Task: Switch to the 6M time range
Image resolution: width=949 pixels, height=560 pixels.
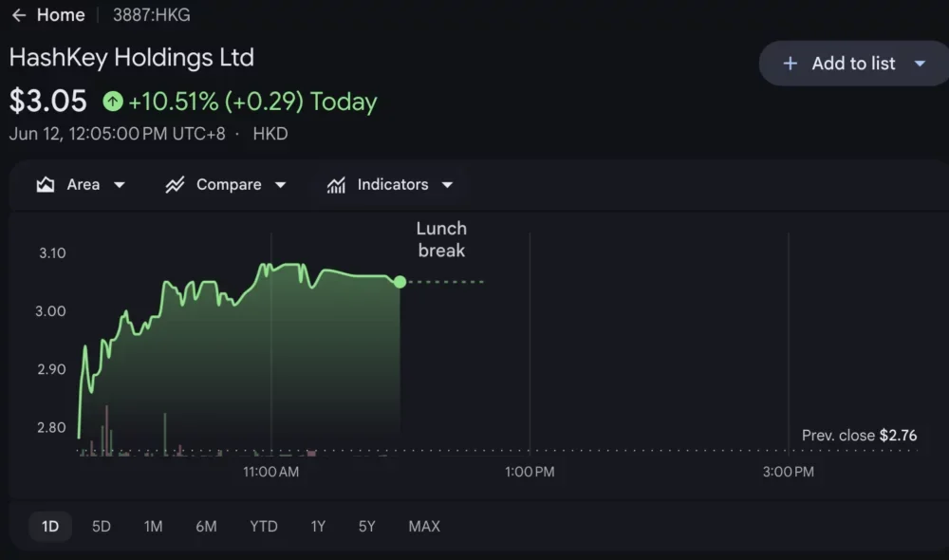Action: (x=206, y=526)
